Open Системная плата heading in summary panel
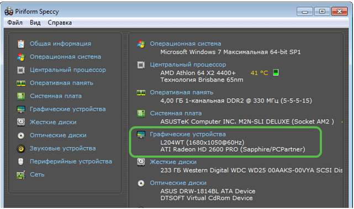Screen dimensions: 354x209 pyautogui.click(x=176, y=113)
